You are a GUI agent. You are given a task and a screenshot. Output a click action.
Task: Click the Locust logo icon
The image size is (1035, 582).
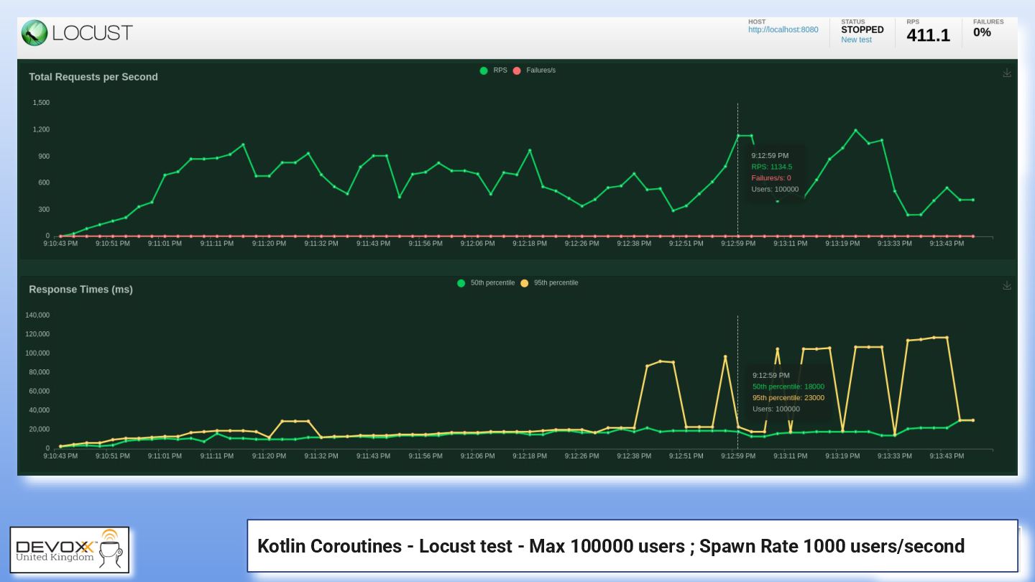[34, 32]
